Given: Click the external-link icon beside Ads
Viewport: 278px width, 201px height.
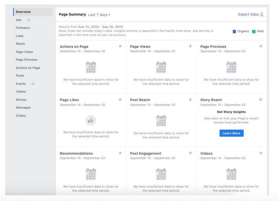Looking at the screenshot, I should (29, 20).
